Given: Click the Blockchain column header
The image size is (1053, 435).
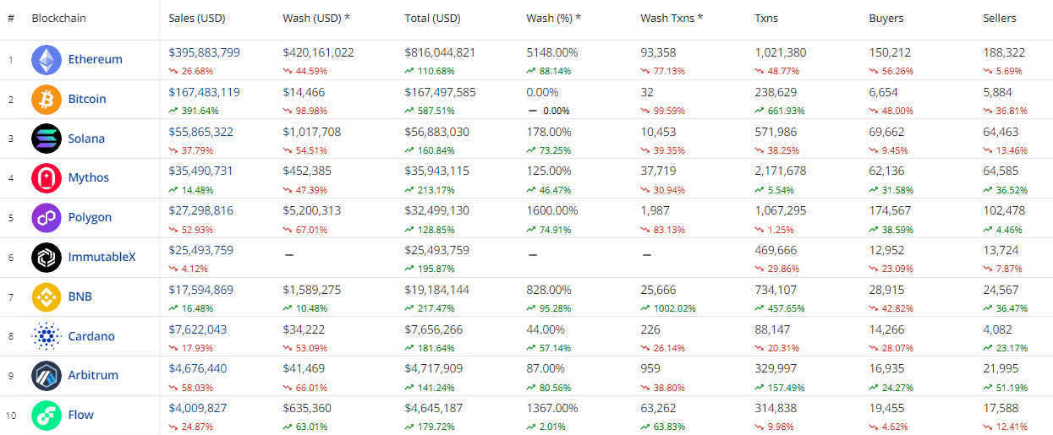Looking at the screenshot, I should pos(58,18).
